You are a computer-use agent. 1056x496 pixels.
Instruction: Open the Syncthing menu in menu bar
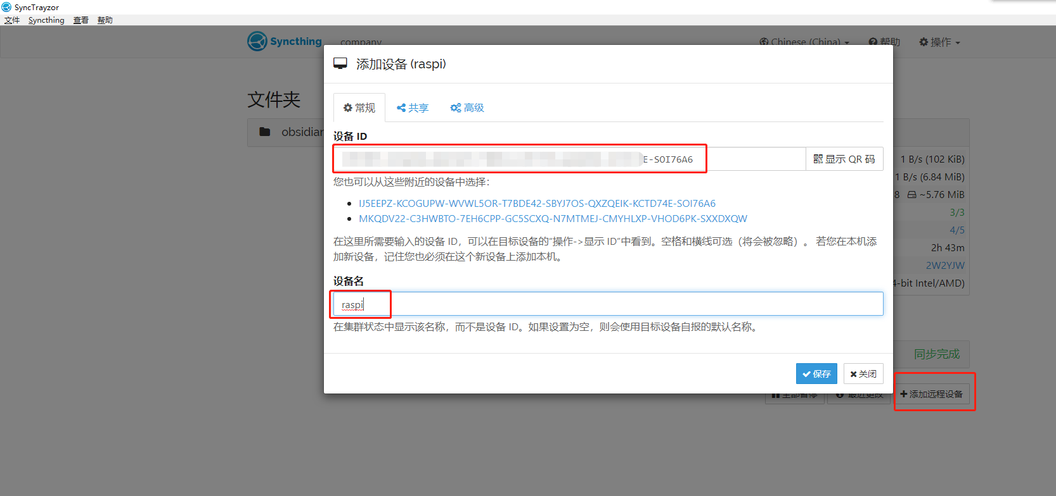(x=46, y=20)
